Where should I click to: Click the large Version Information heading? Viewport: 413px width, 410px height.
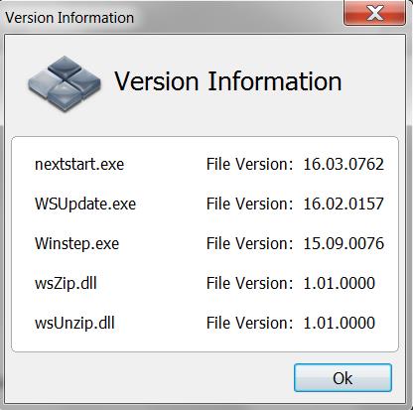pos(228,81)
